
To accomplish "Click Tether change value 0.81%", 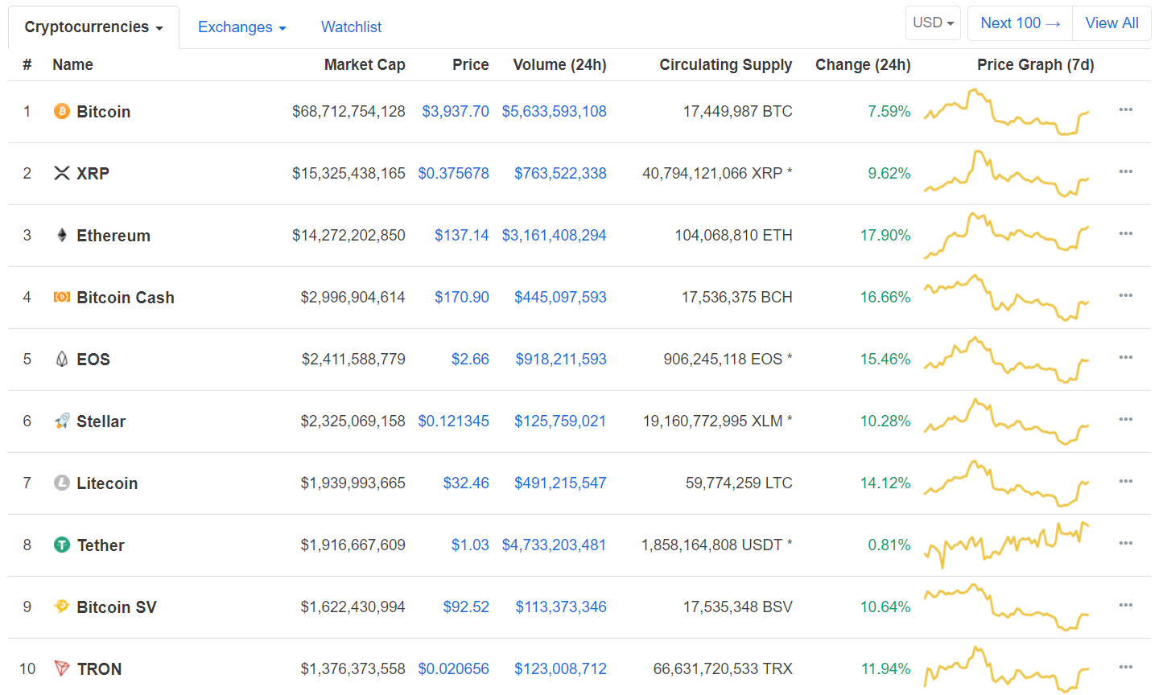I will coord(889,545).
